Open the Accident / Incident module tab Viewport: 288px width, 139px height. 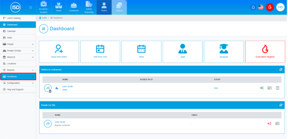pyautogui.click(x=43, y=7)
